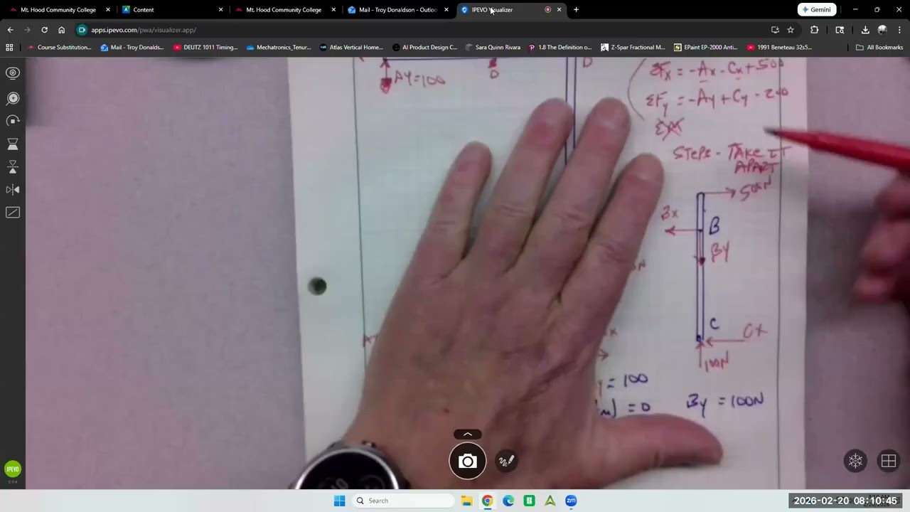Open the 1.8 The Definition o... bookmark
The height and width of the screenshot is (512, 910).
click(560, 48)
